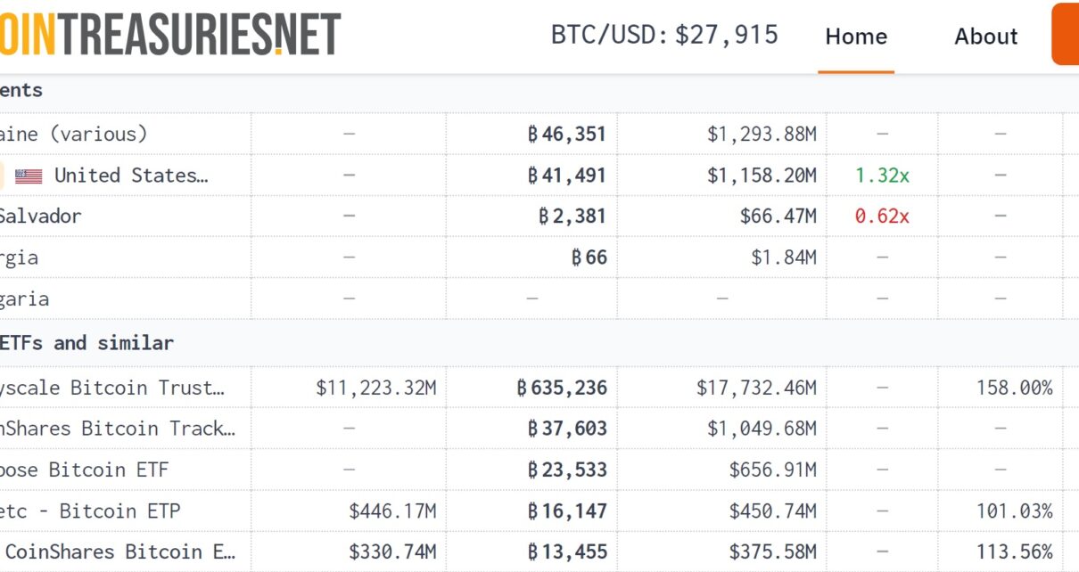Screen dimensions: 1079x572
Task: Select the 0.62x red ratio value
Action: click(x=882, y=217)
